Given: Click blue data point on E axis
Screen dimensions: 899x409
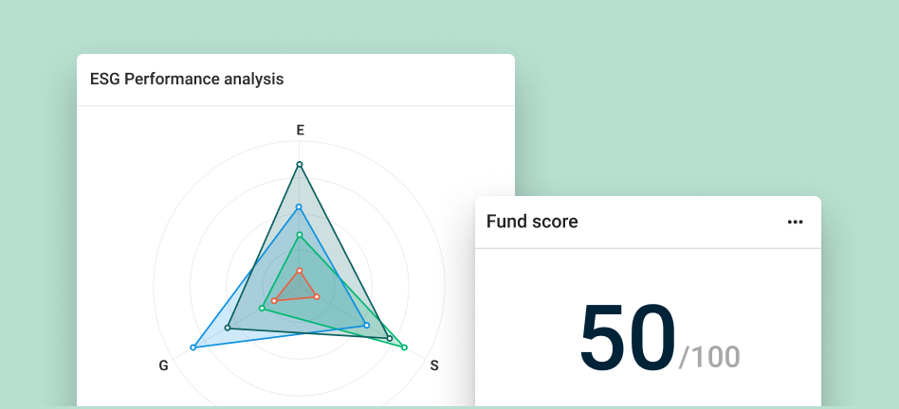Looking at the screenshot, I should tap(299, 206).
